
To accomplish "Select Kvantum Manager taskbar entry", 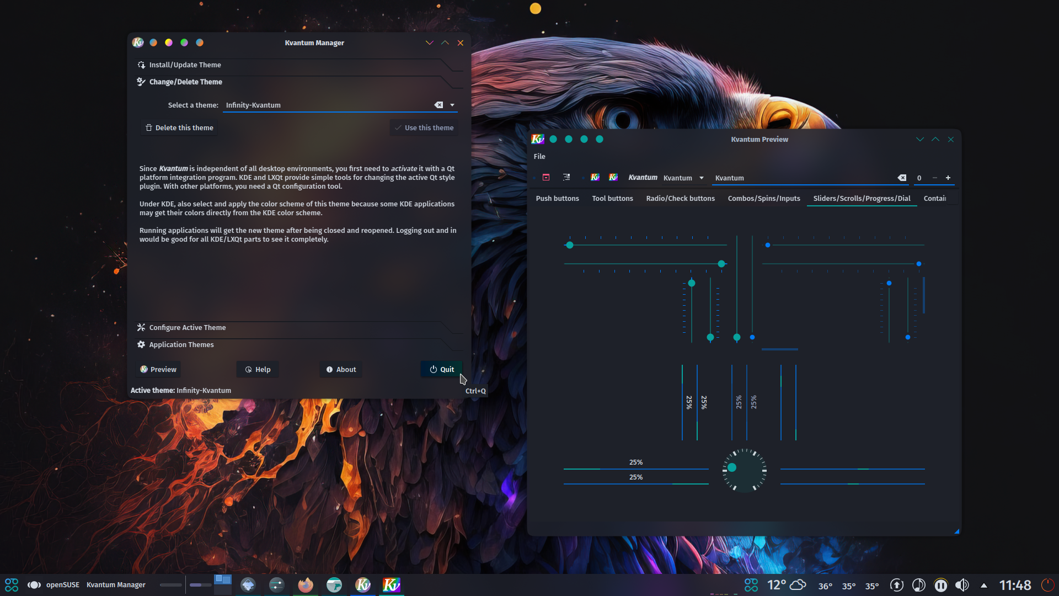I will tap(363, 585).
